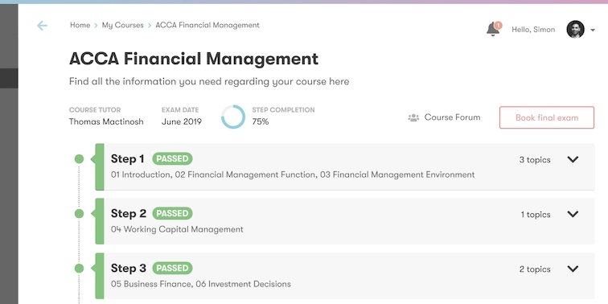This screenshot has width=608, height=304.
Task: Click the Step 3 PASSED badge
Action: 172,269
